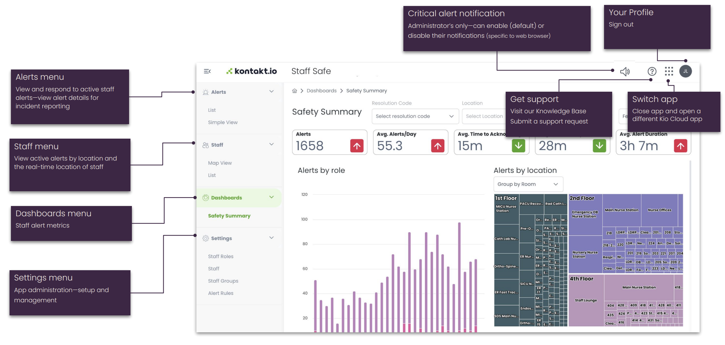
Task: Collapse the Settings section chevron
Action: point(271,238)
